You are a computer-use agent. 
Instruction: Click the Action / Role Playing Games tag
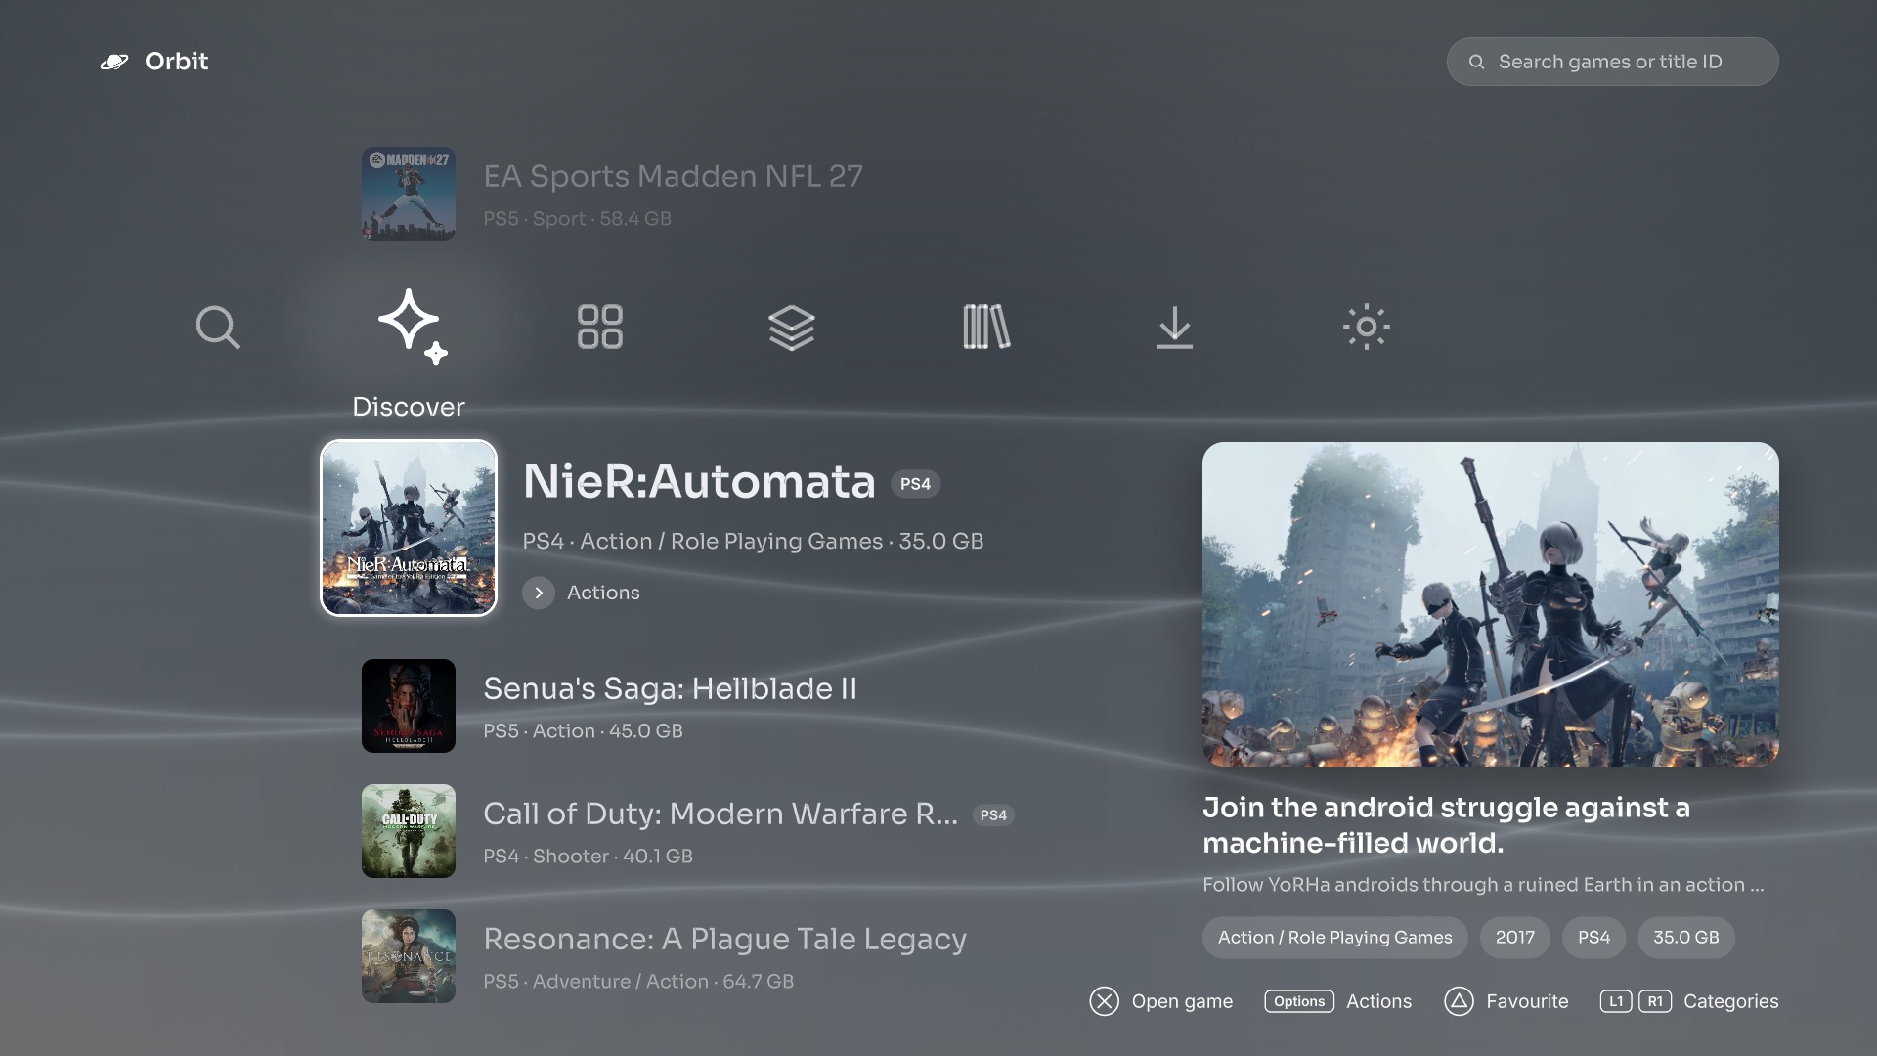point(1334,938)
